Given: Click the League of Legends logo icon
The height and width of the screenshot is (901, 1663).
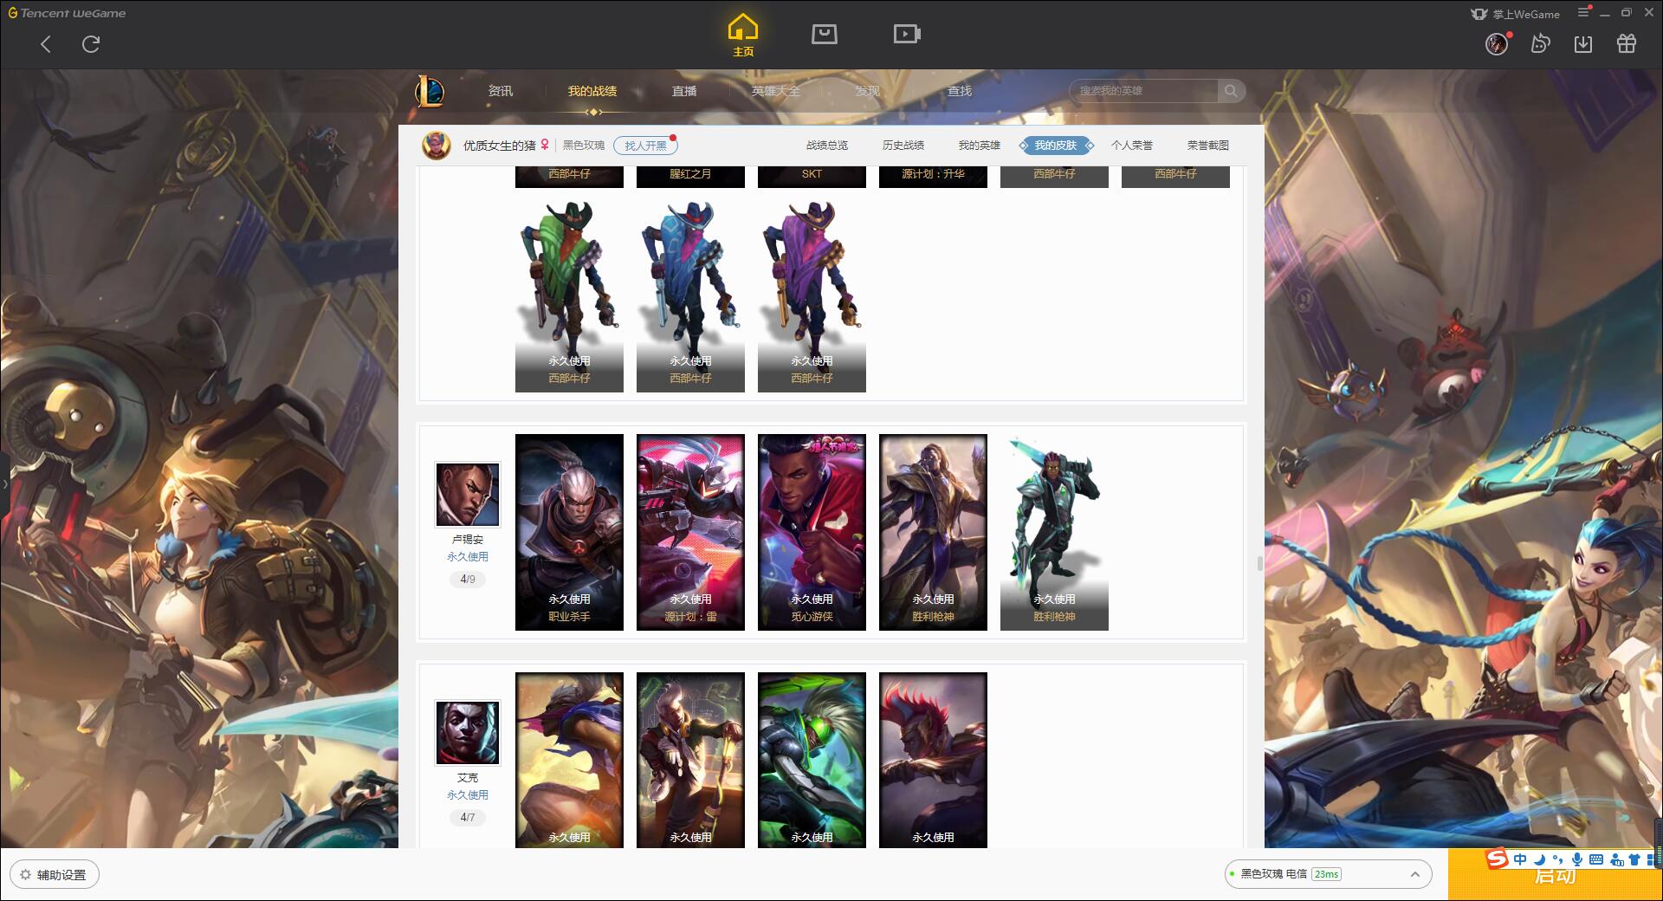Looking at the screenshot, I should click(430, 91).
